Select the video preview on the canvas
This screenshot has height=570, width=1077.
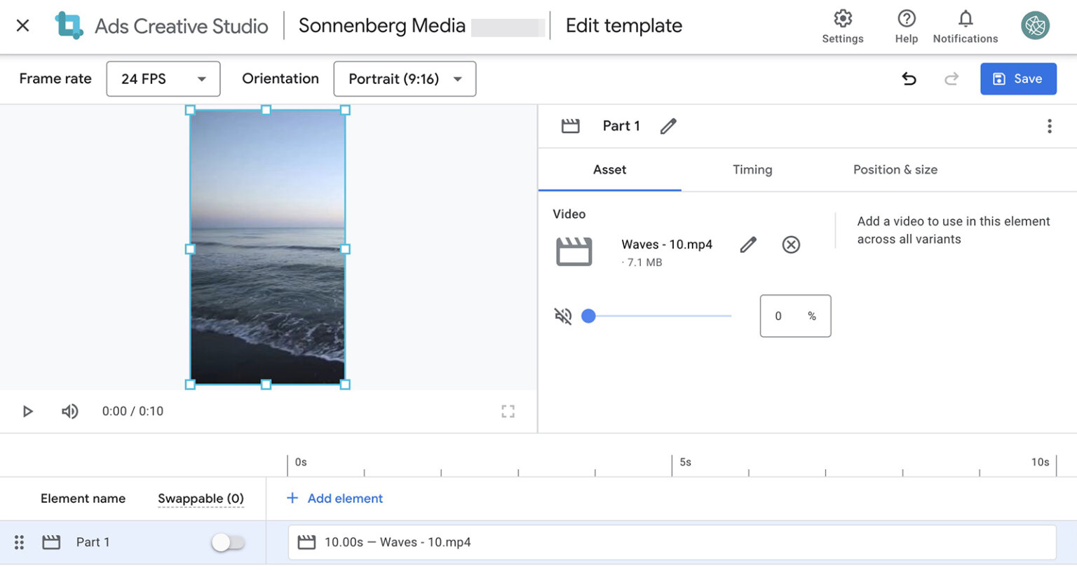coord(267,246)
